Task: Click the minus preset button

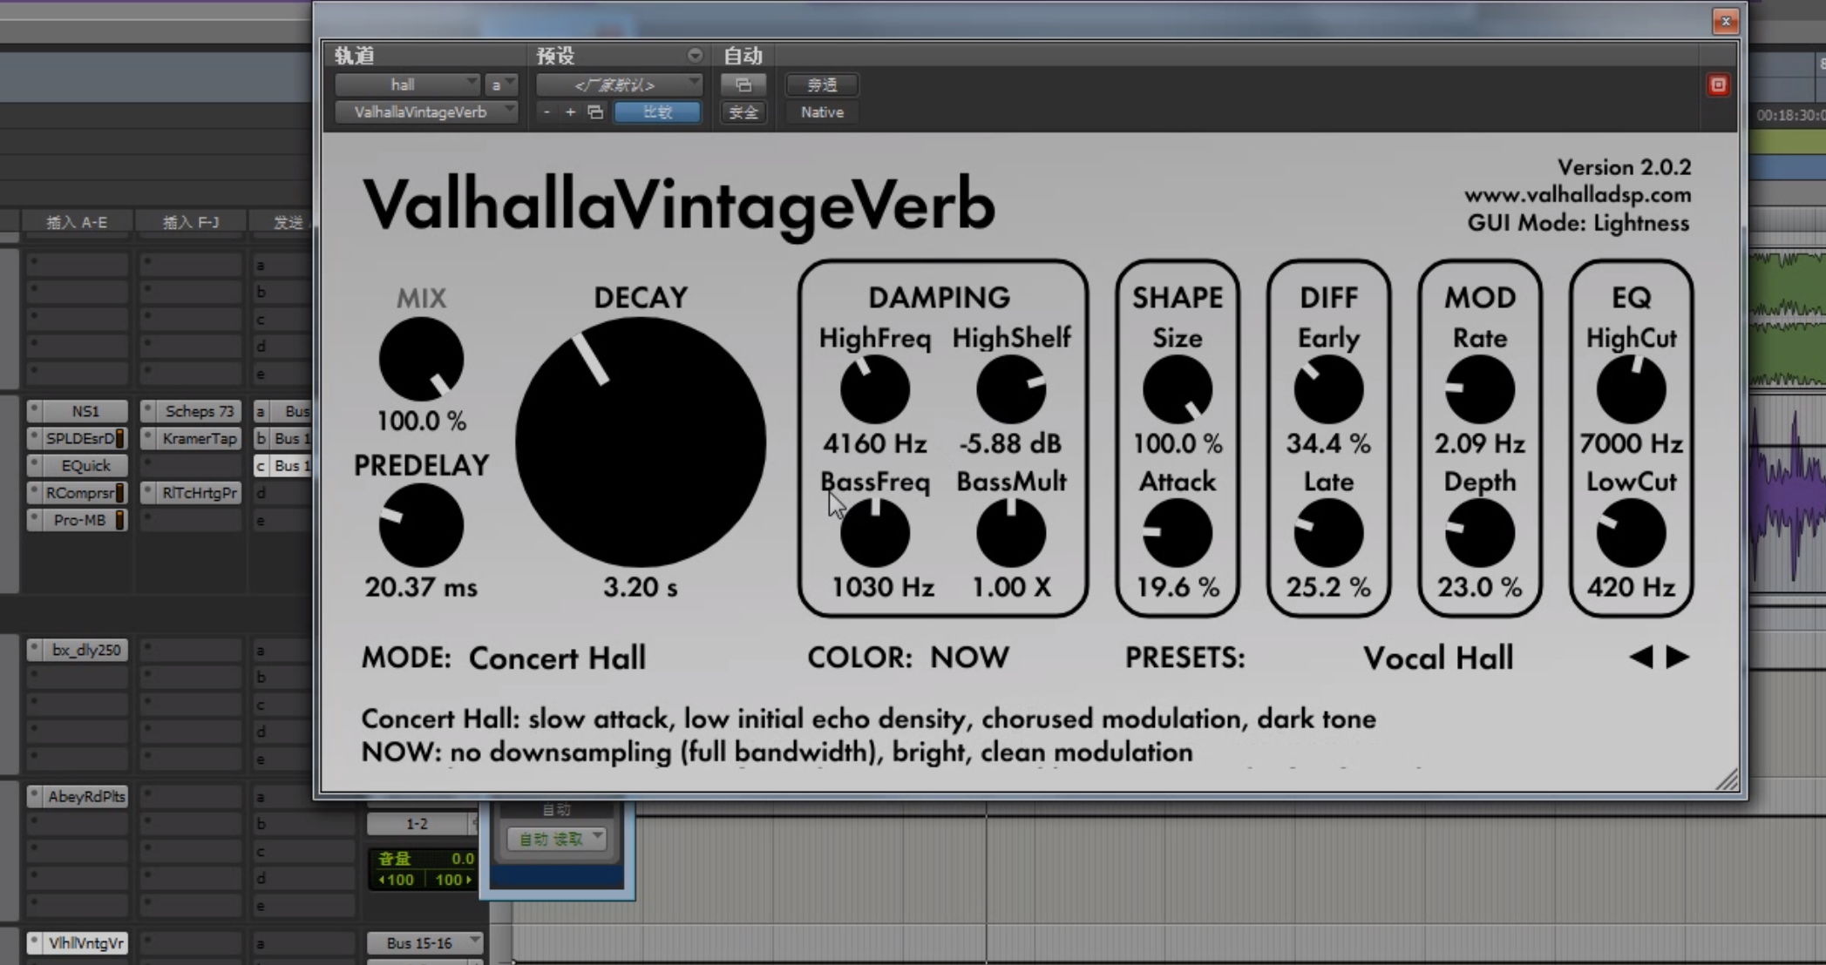Action: (x=546, y=112)
